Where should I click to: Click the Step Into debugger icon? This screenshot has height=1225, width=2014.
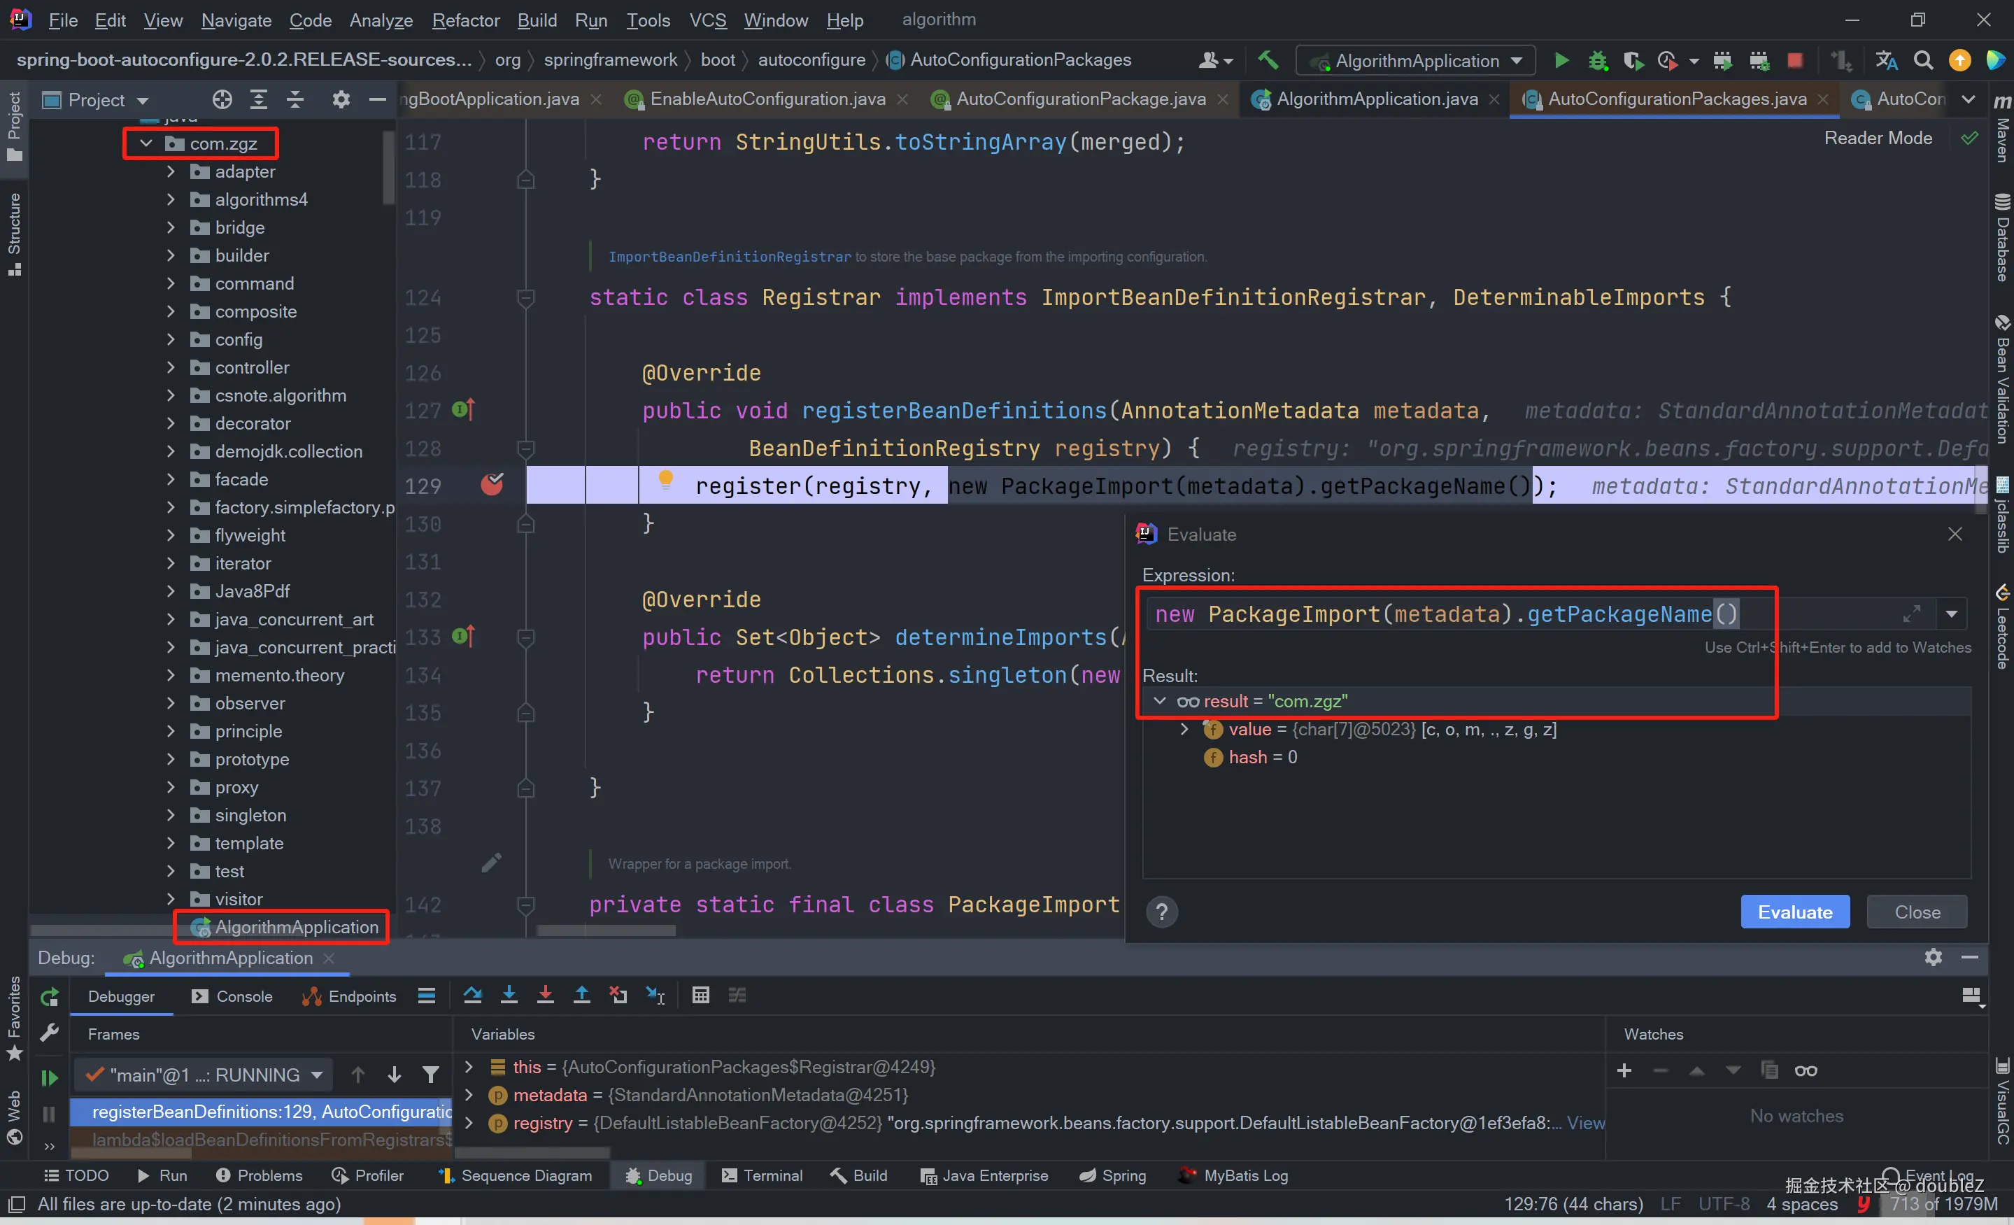pyautogui.click(x=509, y=995)
